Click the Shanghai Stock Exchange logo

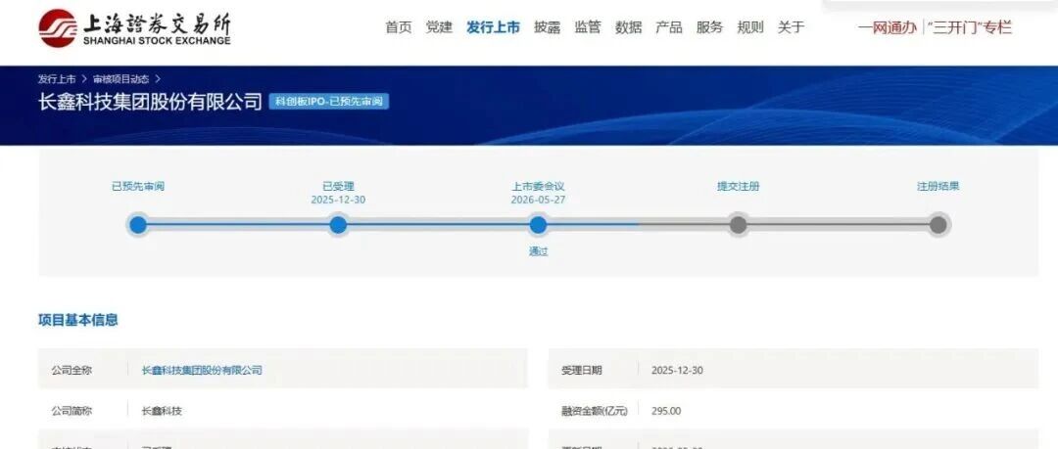pos(134,28)
